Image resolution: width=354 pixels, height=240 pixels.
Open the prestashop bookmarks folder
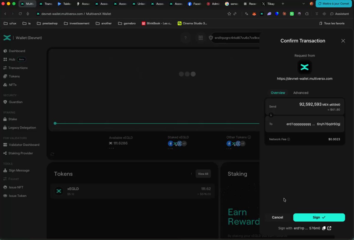47,23
